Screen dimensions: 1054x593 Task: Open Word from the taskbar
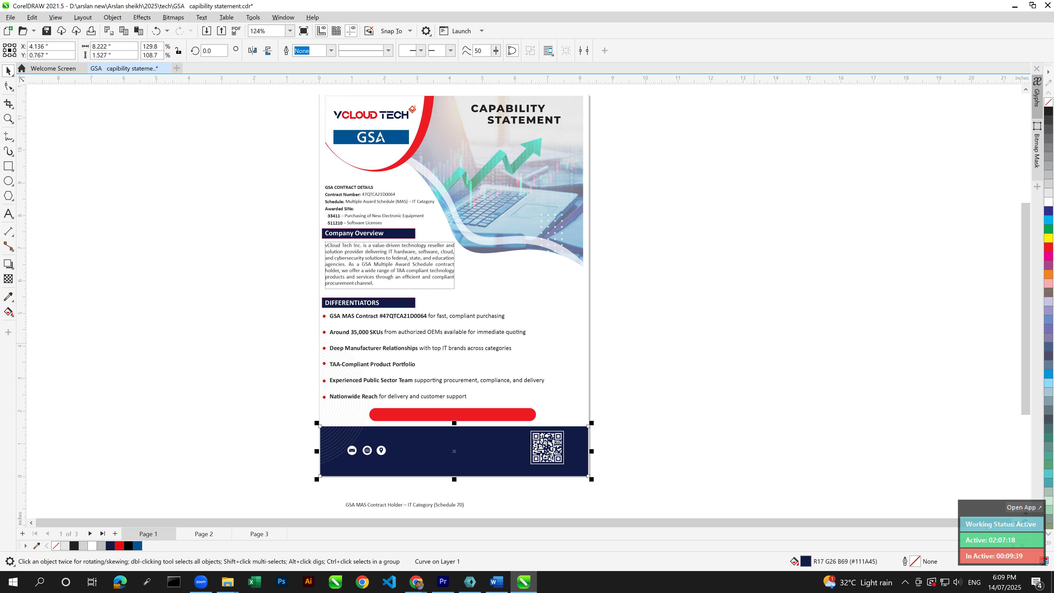coord(496,582)
